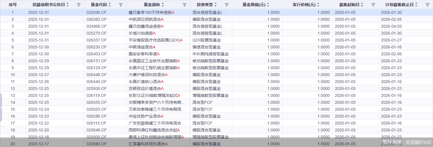This screenshot has width=433, height=147.
Task: Click the 序号 column header
Action: 13,5
